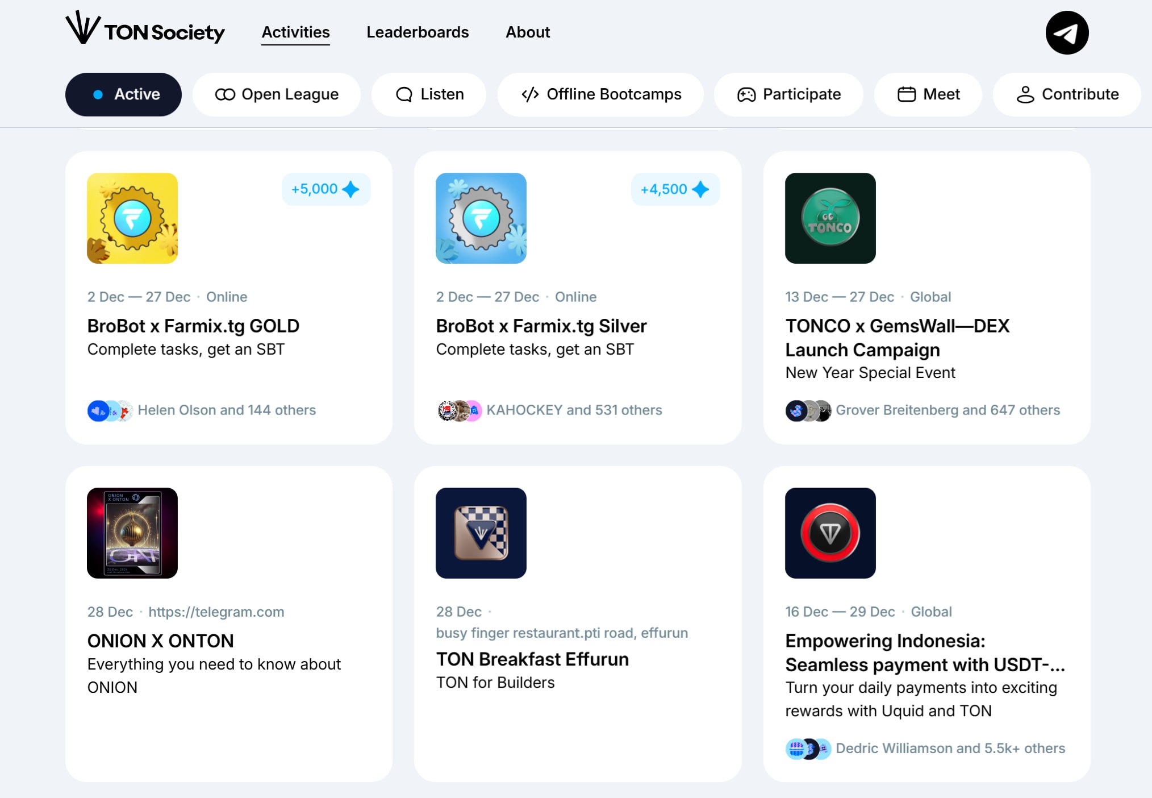The image size is (1152, 798).
Task: Click participant avatars beside KAHOCKEY
Action: coord(459,411)
